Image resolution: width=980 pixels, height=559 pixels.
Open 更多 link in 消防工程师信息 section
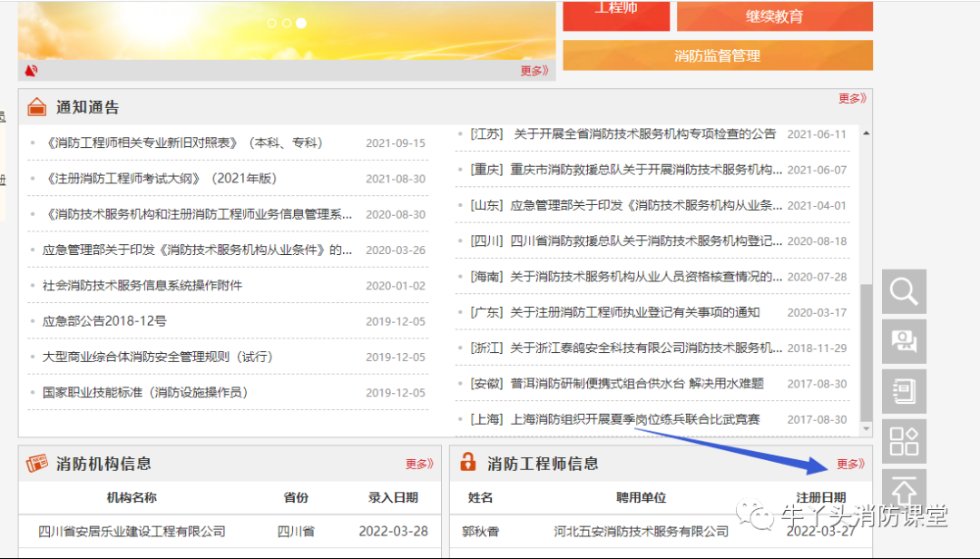pyautogui.click(x=850, y=464)
